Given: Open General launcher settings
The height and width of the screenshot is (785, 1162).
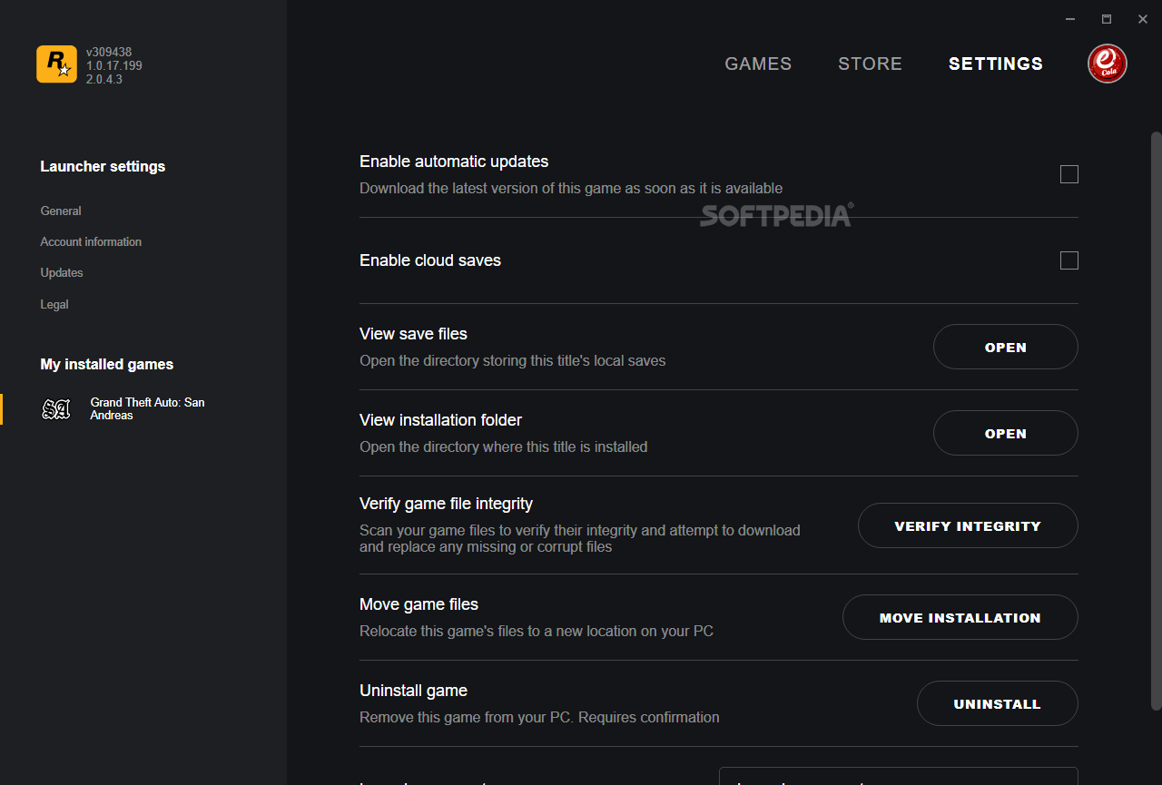Looking at the screenshot, I should point(61,211).
